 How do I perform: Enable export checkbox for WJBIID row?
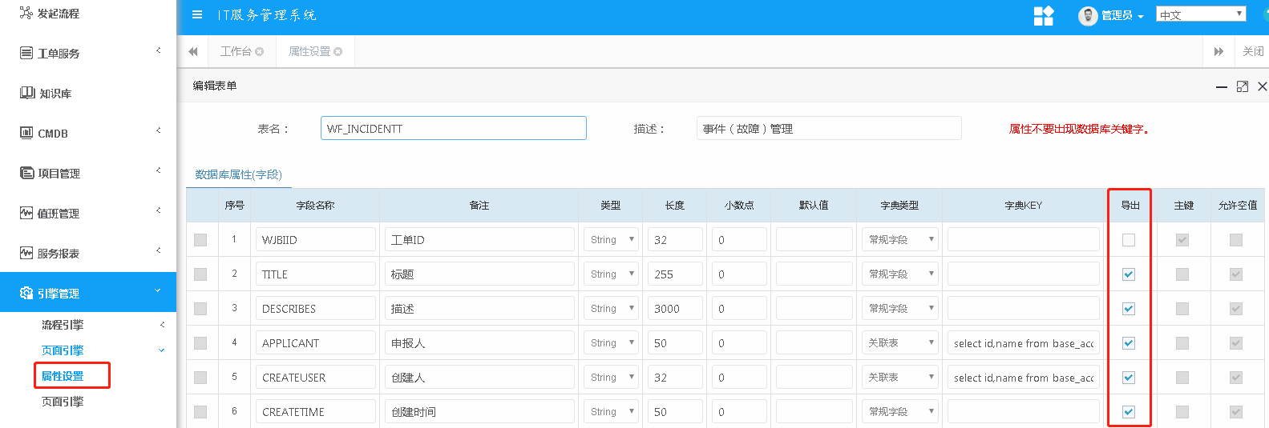pyautogui.click(x=1129, y=240)
